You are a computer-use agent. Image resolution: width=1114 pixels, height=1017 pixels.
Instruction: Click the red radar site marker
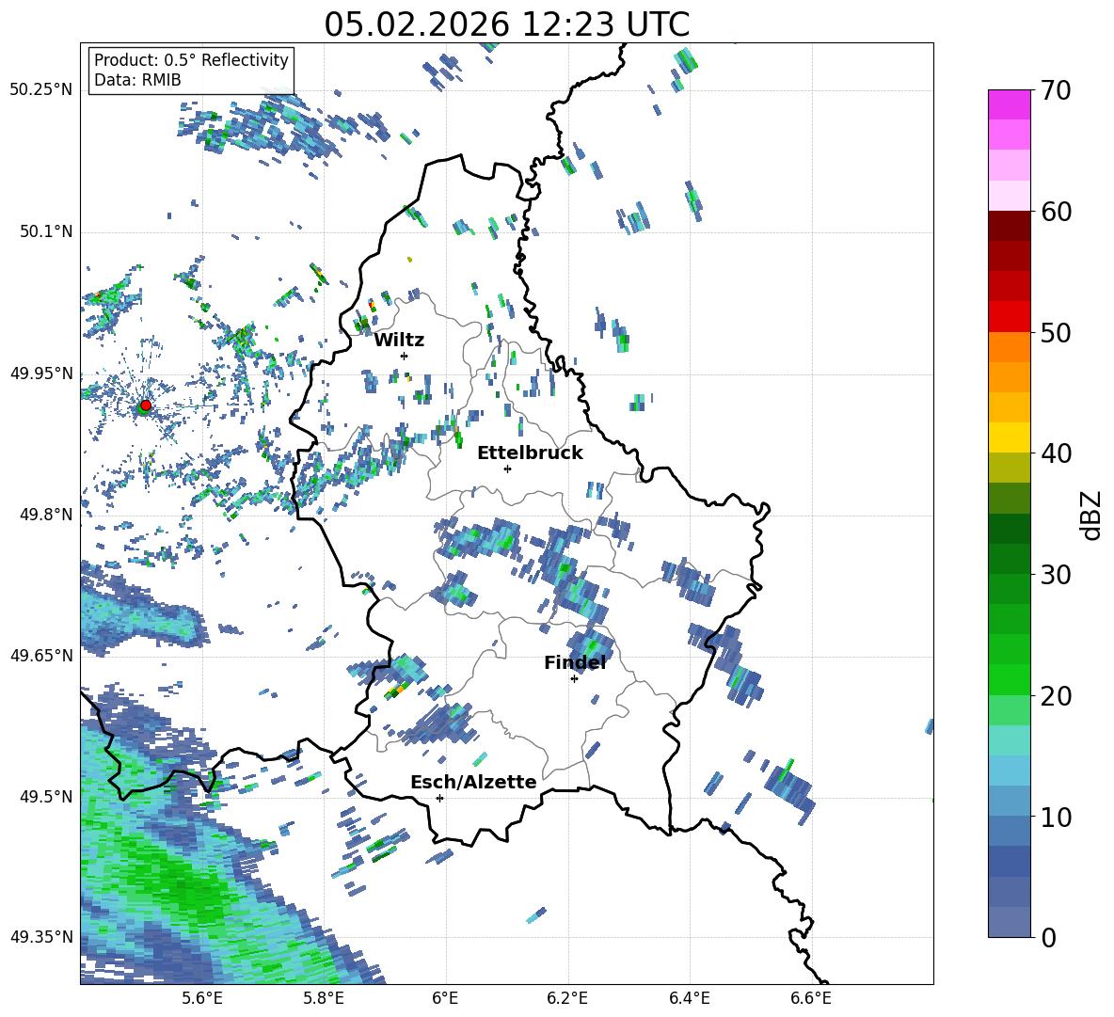pyautogui.click(x=146, y=405)
